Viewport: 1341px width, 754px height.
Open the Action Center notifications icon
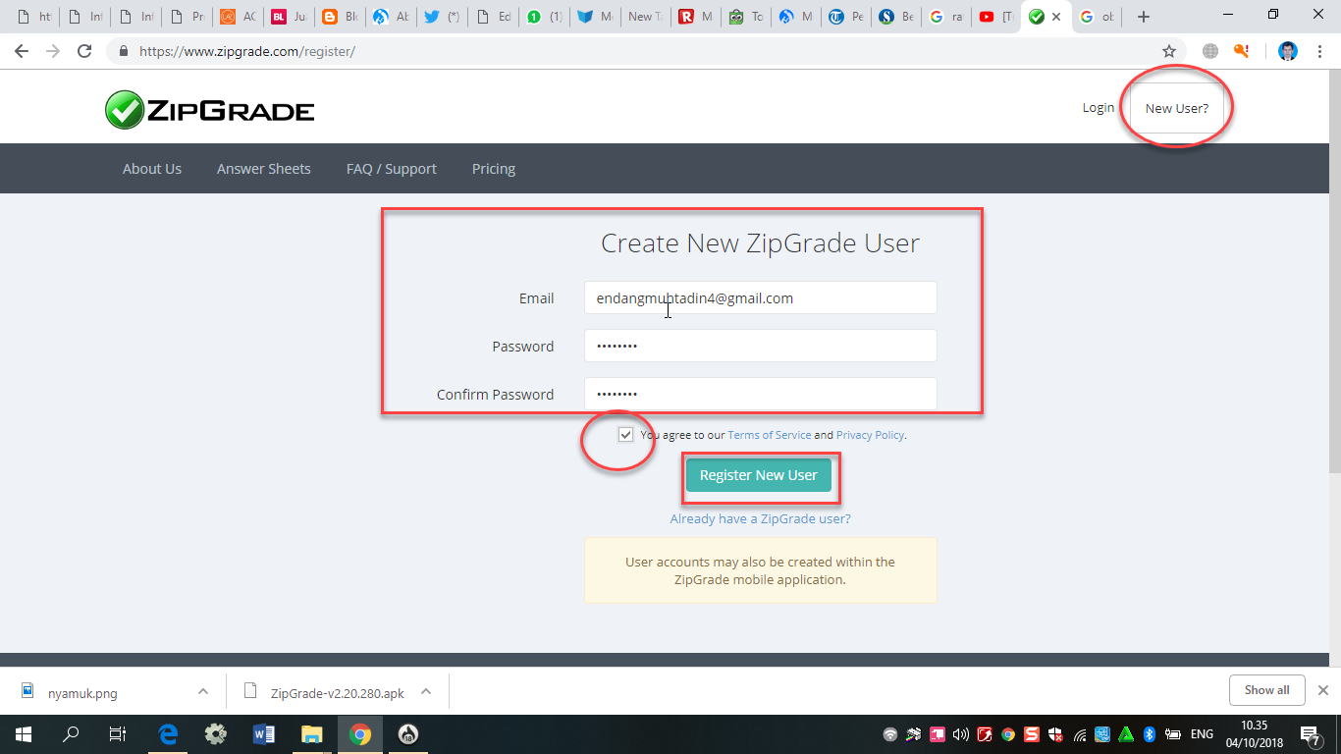[x=1310, y=734]
